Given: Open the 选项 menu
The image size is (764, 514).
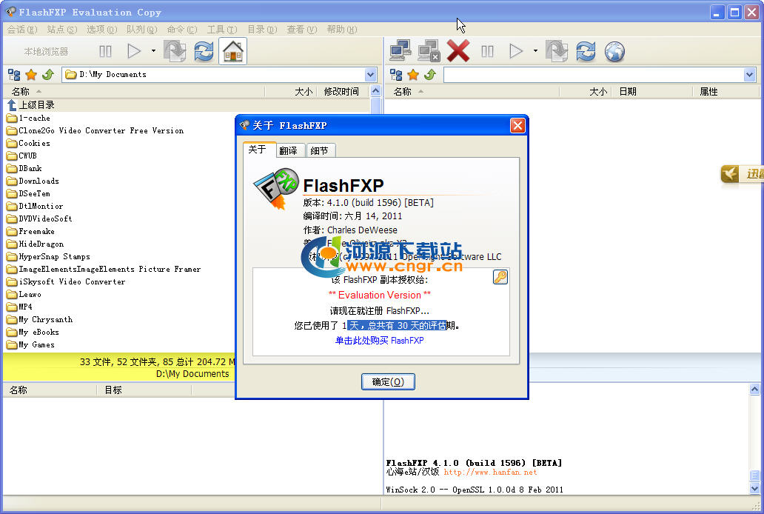Looking at the screenshot, I should point(102,30).
